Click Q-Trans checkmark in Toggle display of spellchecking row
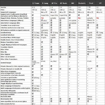This screenshot has width=105, height=105. coord(33,83)
